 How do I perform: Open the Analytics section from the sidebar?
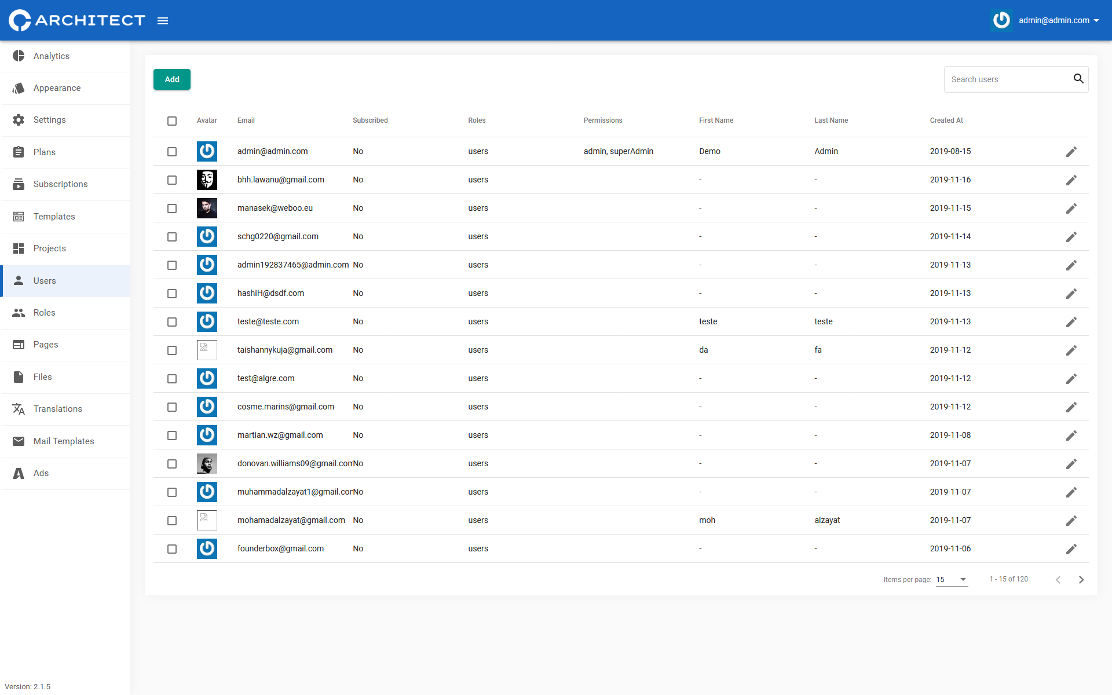(51, 56)
